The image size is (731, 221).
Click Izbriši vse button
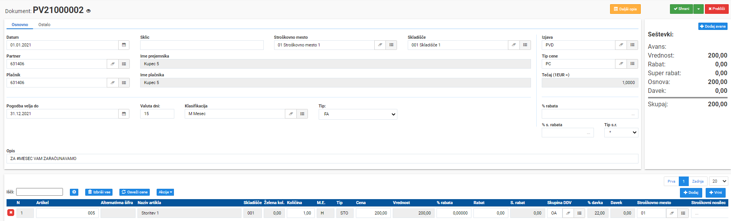click(99, 192)
